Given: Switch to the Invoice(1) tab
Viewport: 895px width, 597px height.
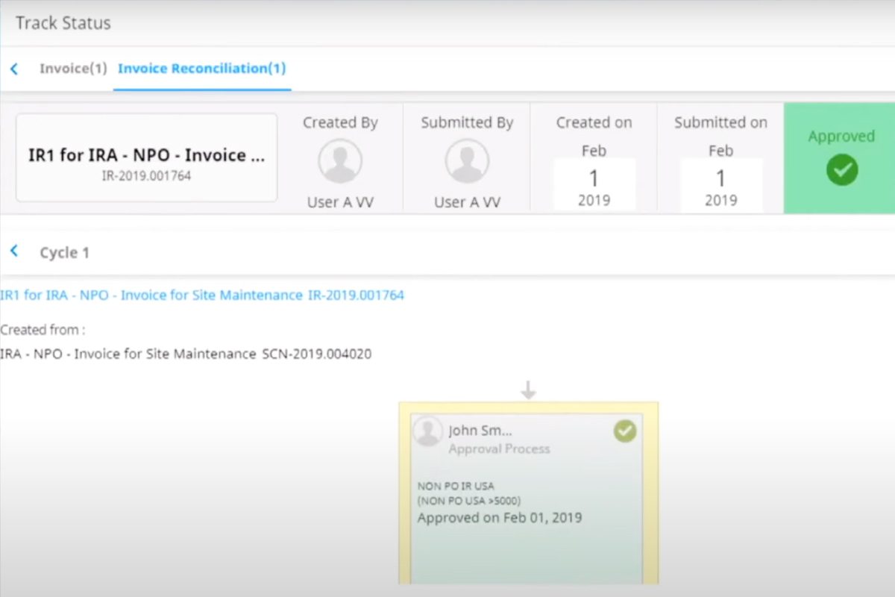Looking at the screenshot, I should click(72, 68).
